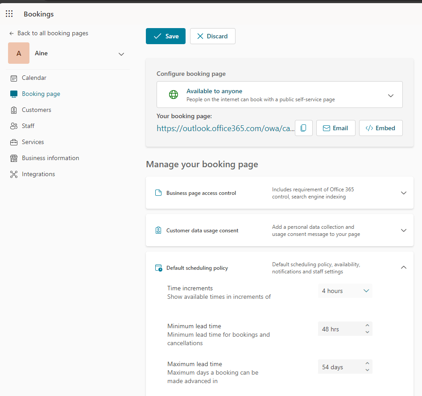
Task: Open the booking page URL link
Action: point(225,128)
